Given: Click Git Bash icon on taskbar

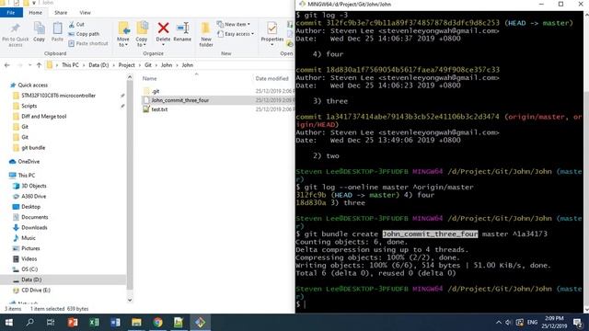Looking at the screenshot, I should (200, 323).
